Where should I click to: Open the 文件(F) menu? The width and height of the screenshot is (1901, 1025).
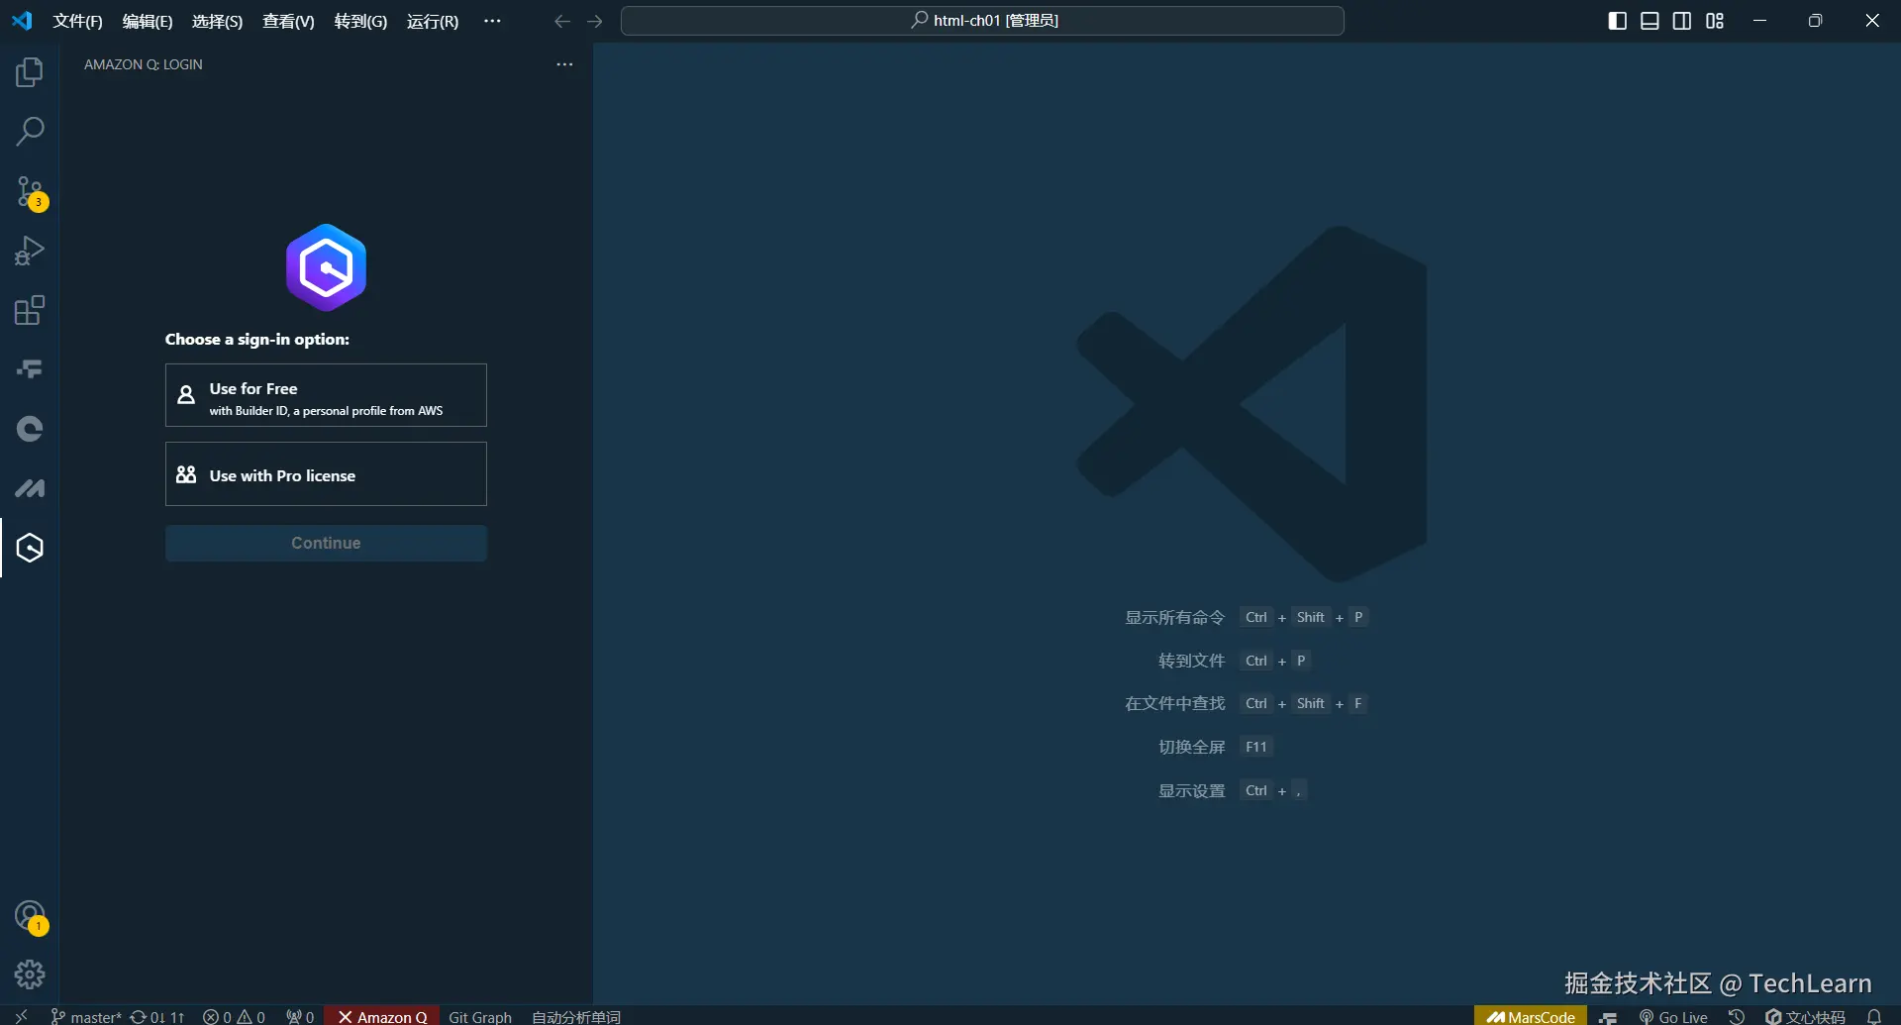pos(77,21)
